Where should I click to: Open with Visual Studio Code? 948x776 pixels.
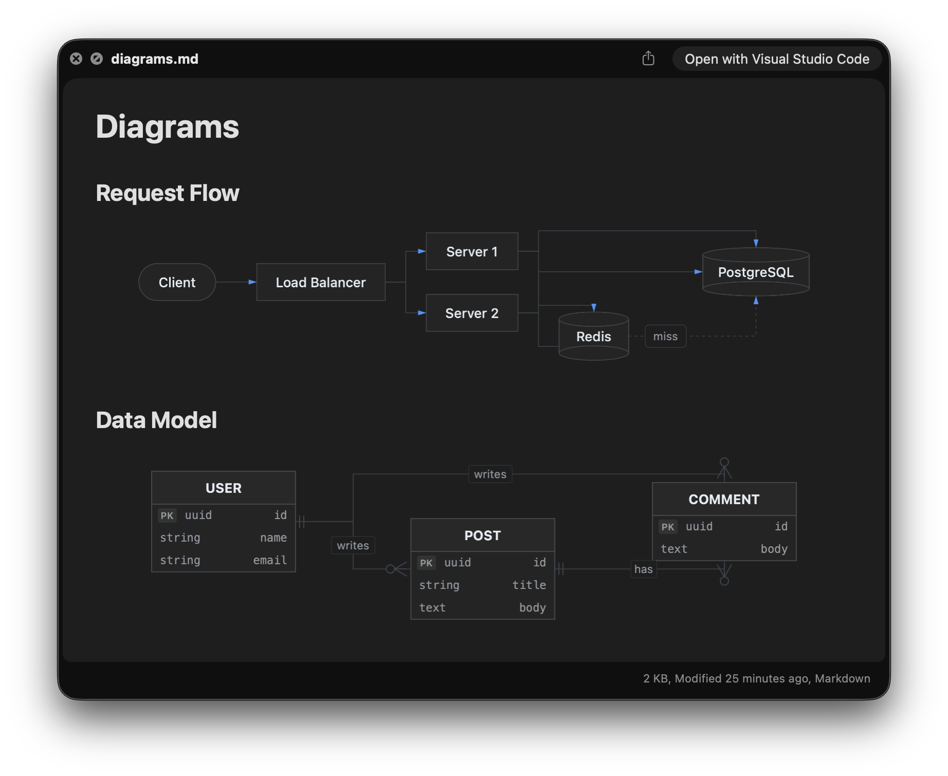[x=776, y=59]
